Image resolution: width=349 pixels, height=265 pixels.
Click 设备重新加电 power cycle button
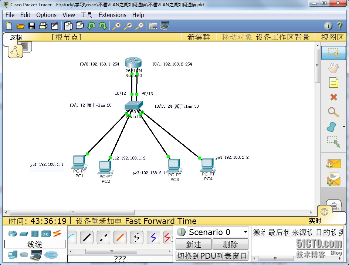point(99,221)
